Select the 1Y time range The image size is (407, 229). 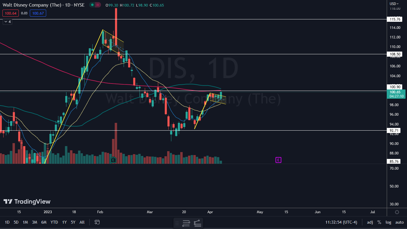(x=64, y=222)
